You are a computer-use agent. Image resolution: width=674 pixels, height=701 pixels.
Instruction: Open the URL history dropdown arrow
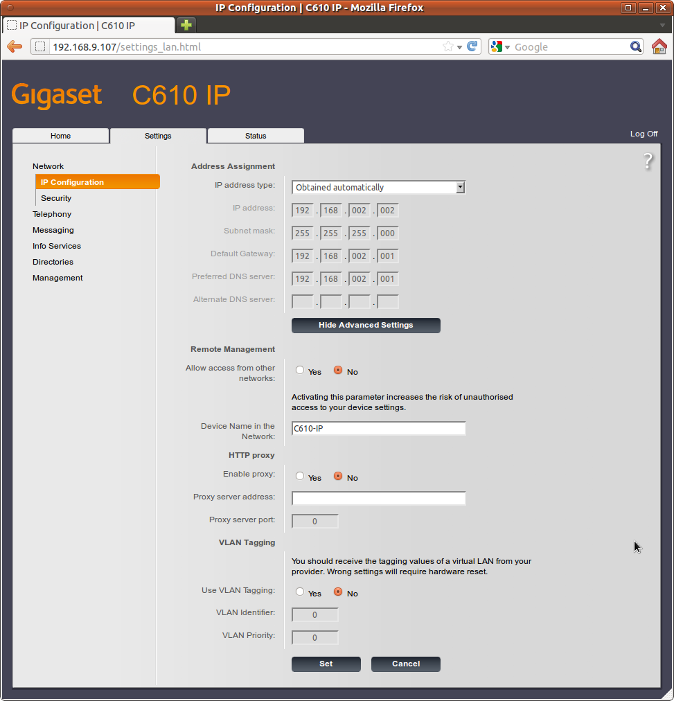coord(460,47)
